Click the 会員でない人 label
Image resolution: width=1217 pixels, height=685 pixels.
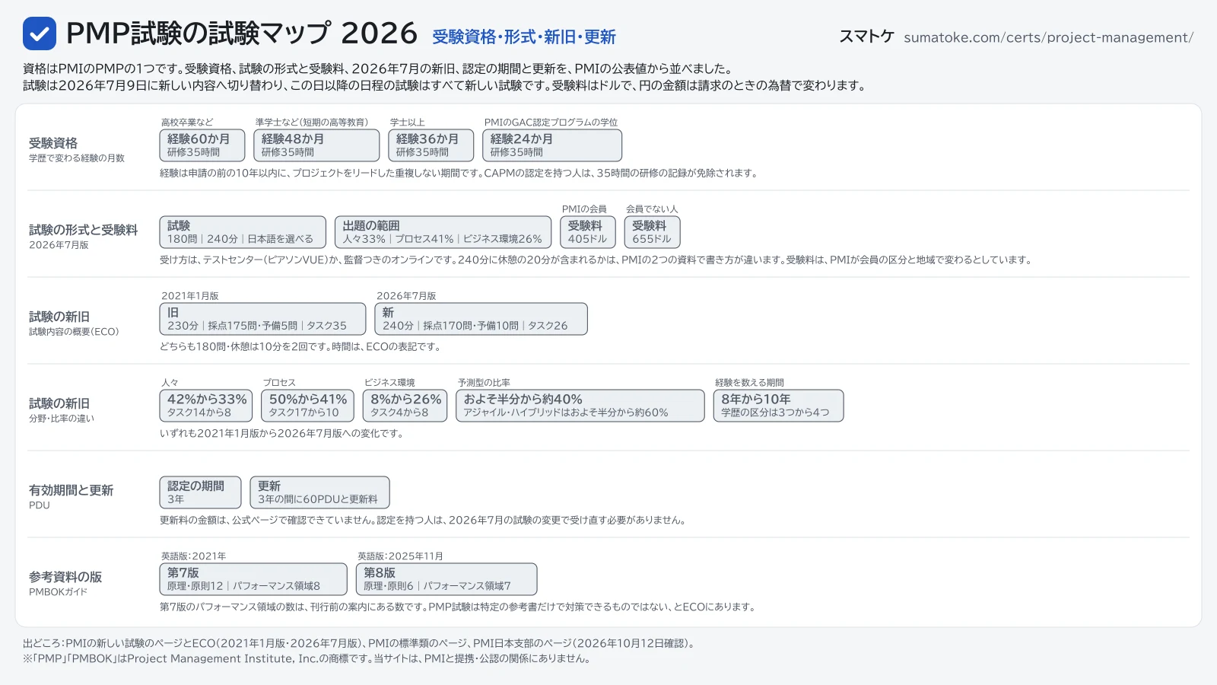pos(652,209)
